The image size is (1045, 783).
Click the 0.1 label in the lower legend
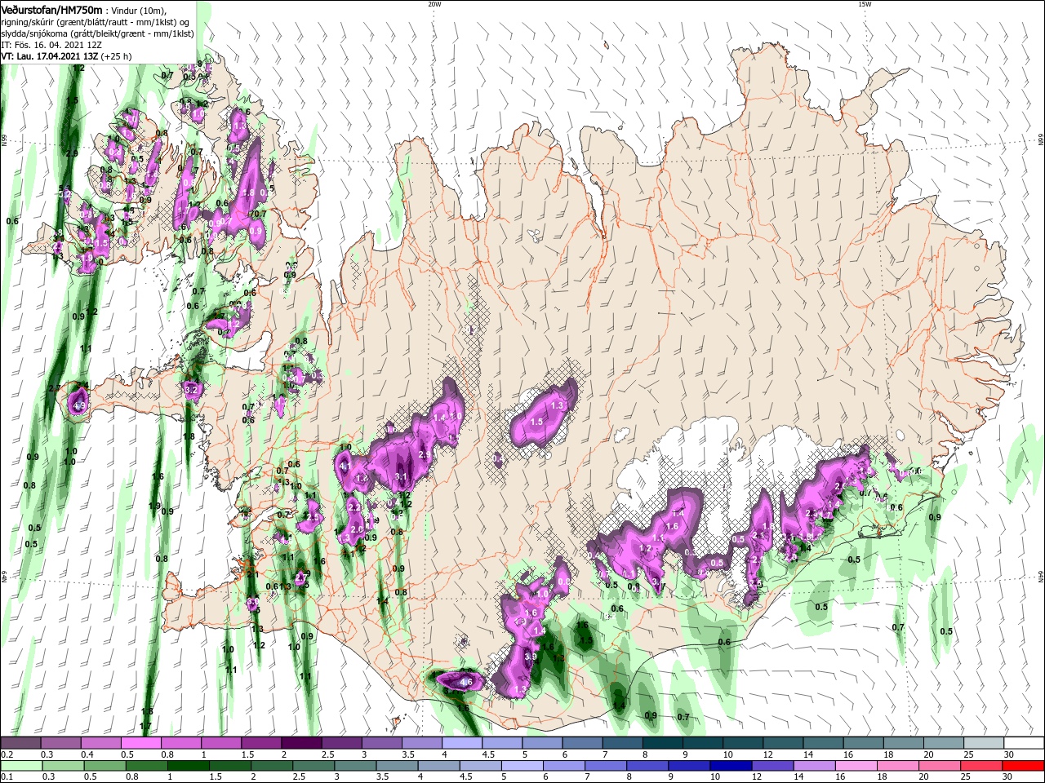7,777
